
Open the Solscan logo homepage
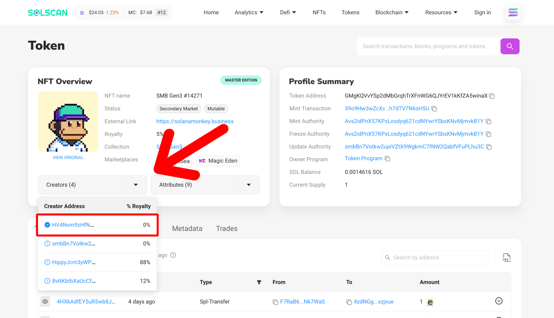click(48, 12)
